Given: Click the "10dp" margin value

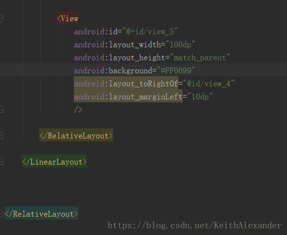Looking at the screenshot, I should (x=200, y=97).
